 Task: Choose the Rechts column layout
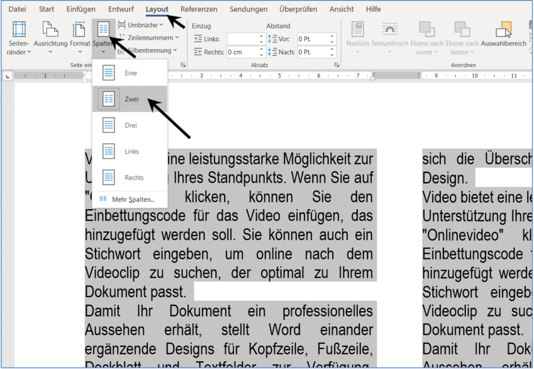pos(130,177)
